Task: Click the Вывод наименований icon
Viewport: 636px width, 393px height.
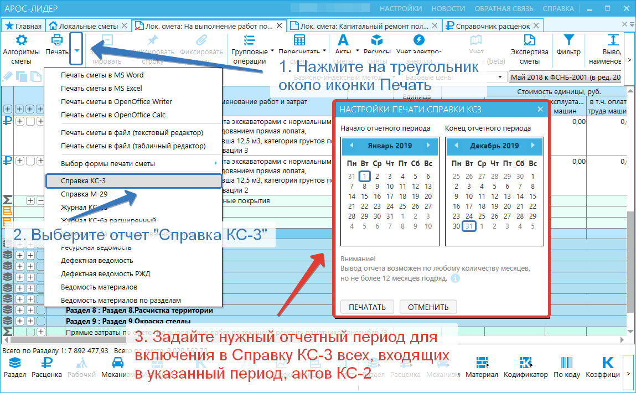Action: click(x=613, y=40)
